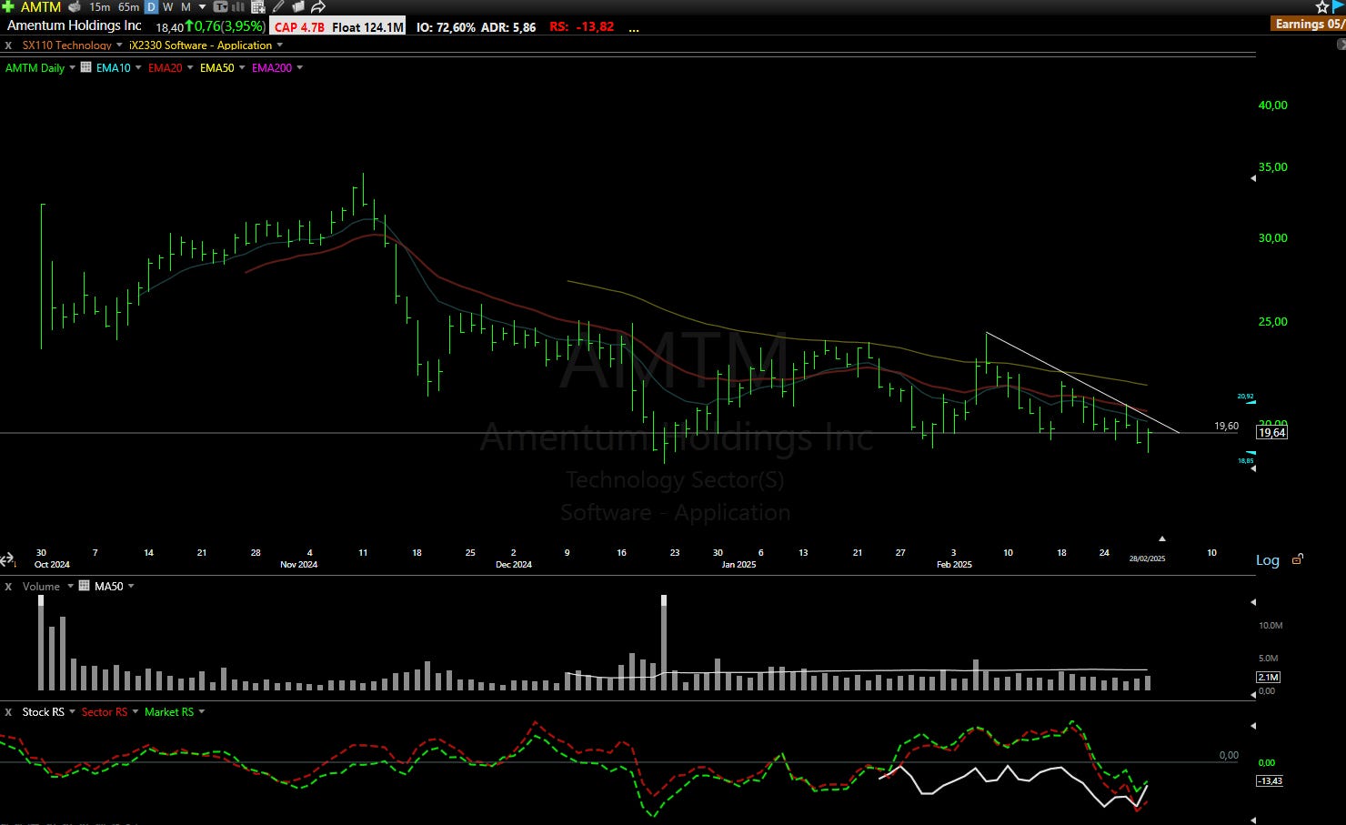The height and width of the screenshot is (825, 1346).
Task: Toggle the Log price scale
Action: [1268, 560]
